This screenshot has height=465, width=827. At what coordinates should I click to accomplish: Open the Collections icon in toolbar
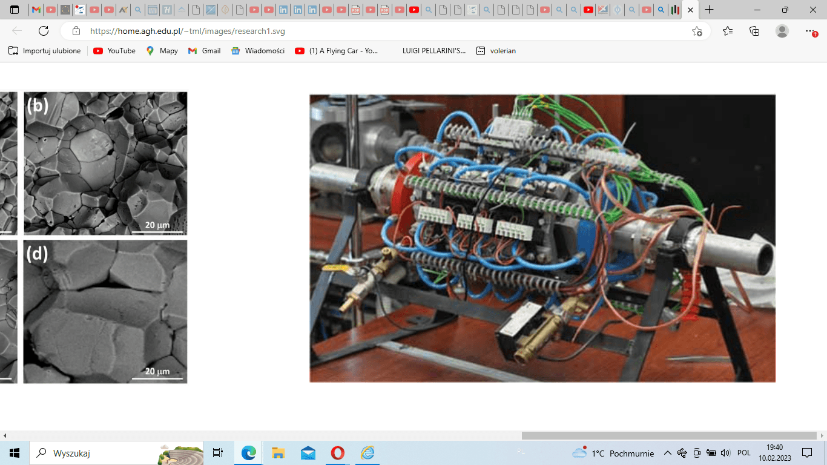pos(754,31)
